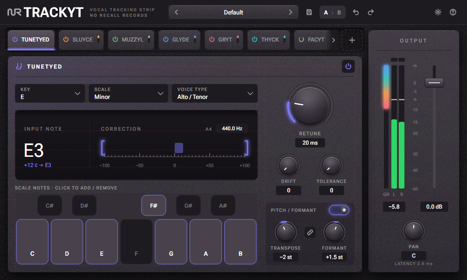
Task: Toggle the B scale note key
Action: (241, 242)
